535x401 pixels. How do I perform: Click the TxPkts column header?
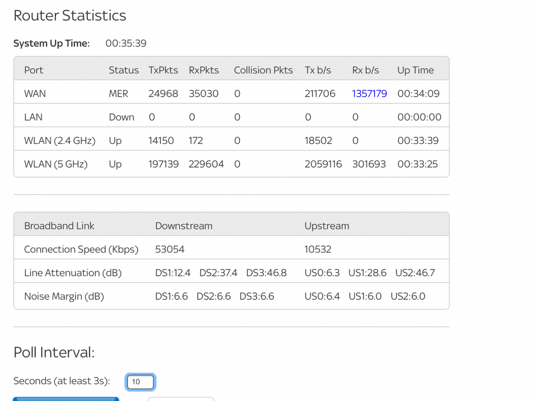163,70
